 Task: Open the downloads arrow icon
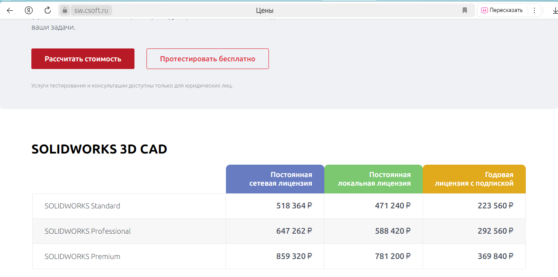pos(555,10)
